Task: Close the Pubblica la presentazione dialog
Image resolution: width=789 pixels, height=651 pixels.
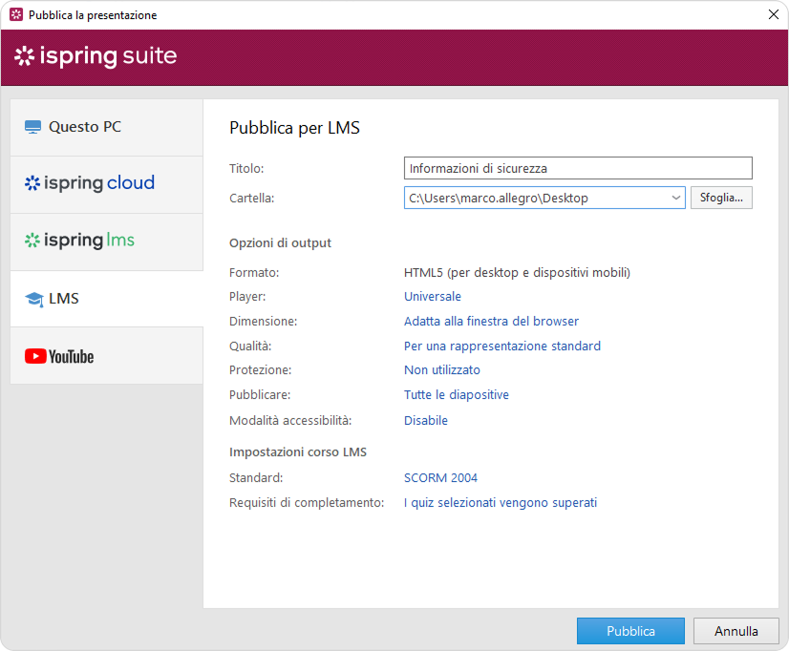Action: point(773,14)
